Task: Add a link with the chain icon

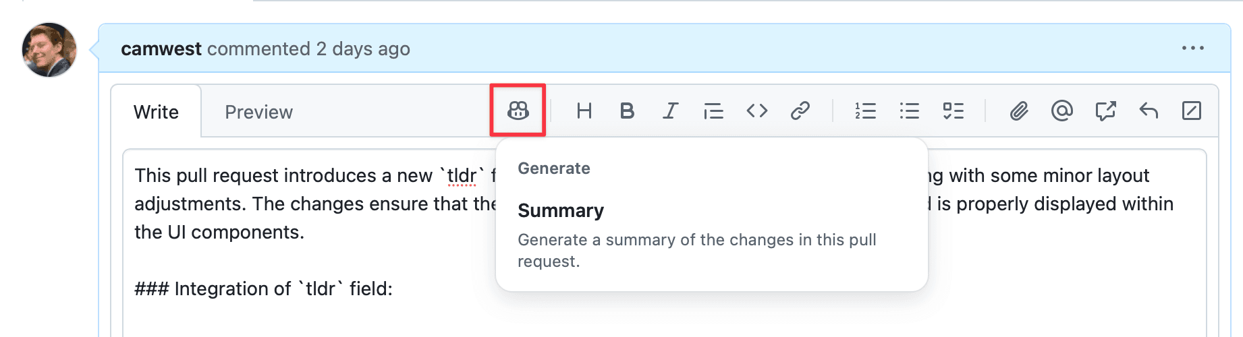Action: coord(800,111)
